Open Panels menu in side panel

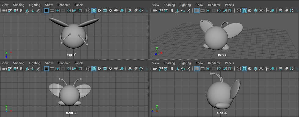pyautogui.click(x=229, y=63)
